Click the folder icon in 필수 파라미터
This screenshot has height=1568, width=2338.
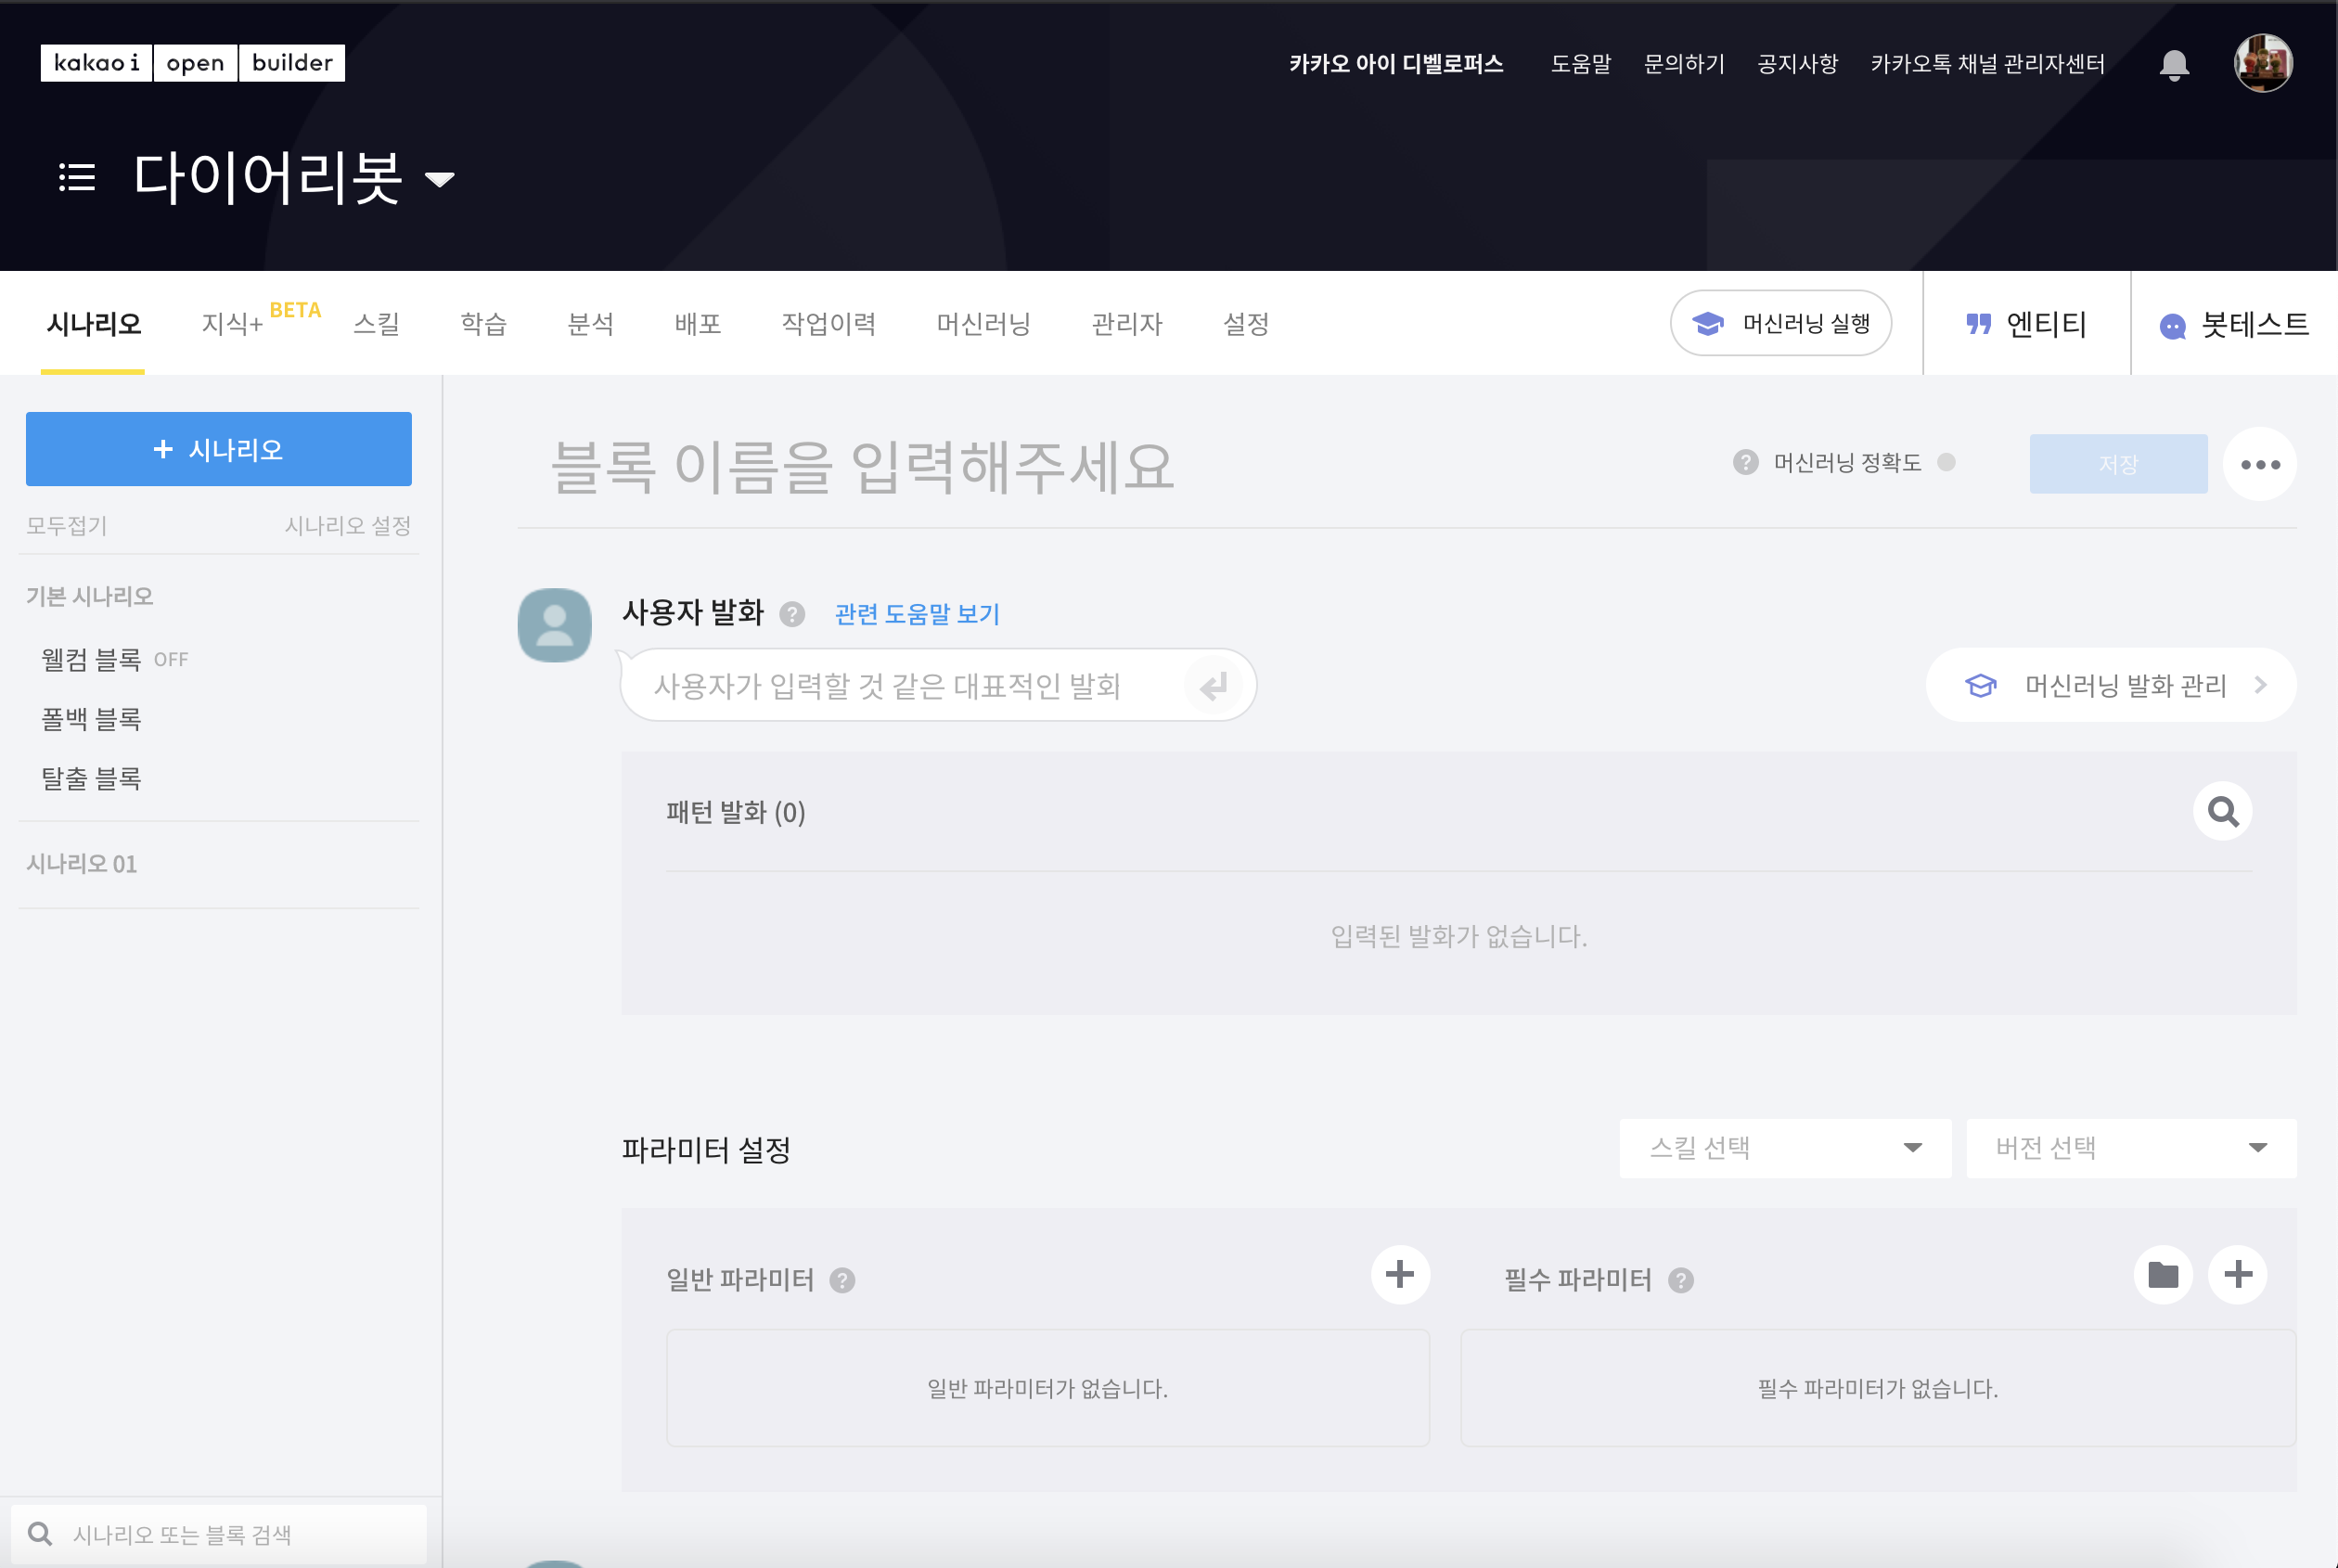(x=2163, y=1275)
